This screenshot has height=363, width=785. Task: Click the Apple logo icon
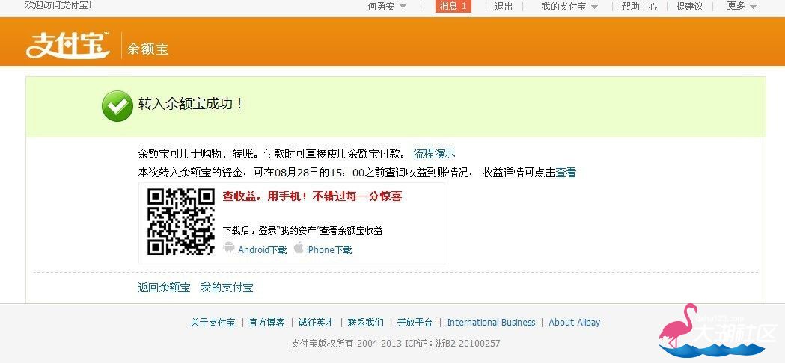(299, 247)
